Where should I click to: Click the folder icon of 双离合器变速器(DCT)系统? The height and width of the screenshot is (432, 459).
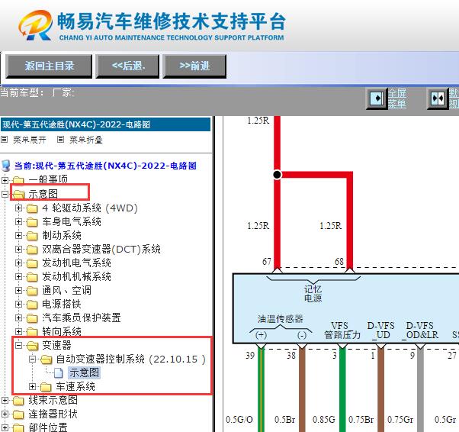(32, 250)
